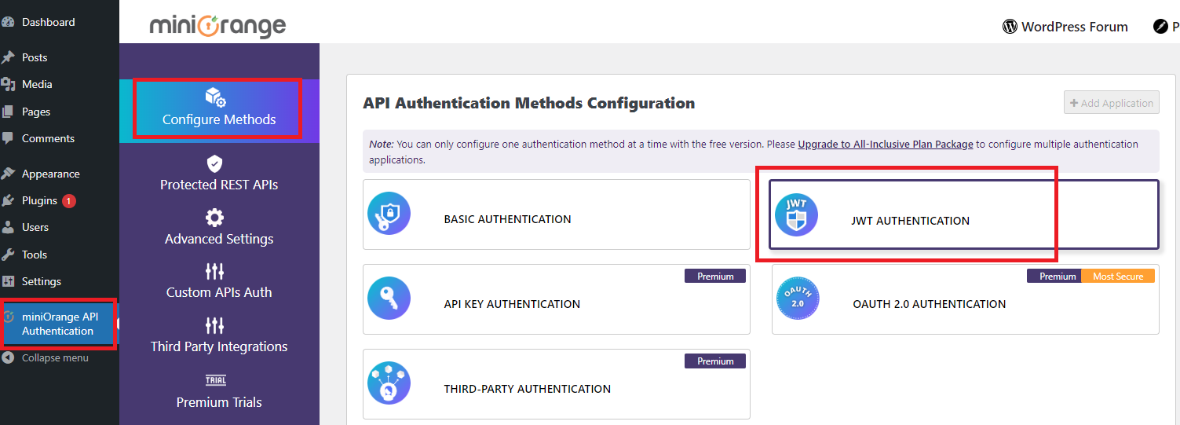Open Appearance in the admin sidebar

coord(50,174)
